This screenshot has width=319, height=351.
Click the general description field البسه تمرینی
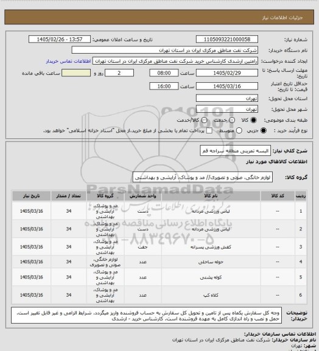tap(236, 151)
